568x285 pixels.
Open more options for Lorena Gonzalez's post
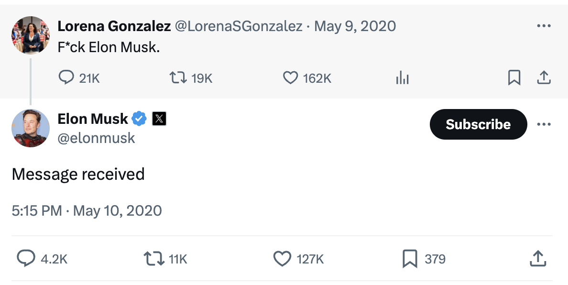coord(544,26)
